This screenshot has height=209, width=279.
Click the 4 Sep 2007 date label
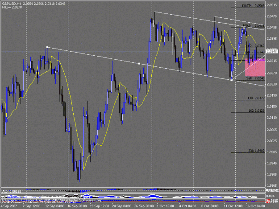click(9, 206)
